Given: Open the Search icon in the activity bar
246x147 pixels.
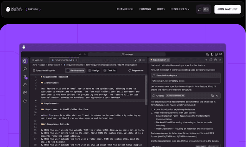Looking at the screenshot, I should (x=25, y=69).
